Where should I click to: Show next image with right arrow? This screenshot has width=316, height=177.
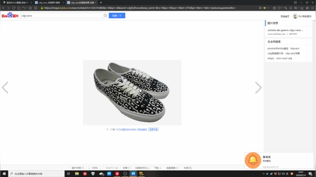click(259, 88)
